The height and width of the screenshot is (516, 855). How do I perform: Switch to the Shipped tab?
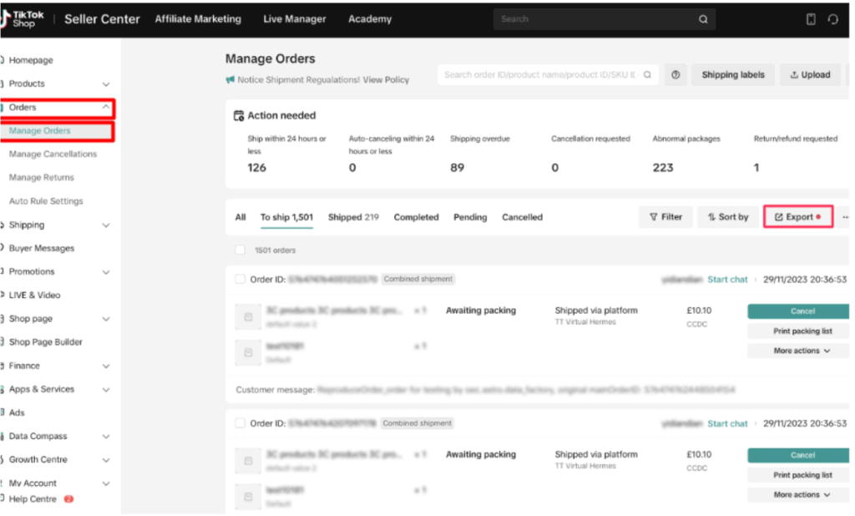(x=352, y=217)
